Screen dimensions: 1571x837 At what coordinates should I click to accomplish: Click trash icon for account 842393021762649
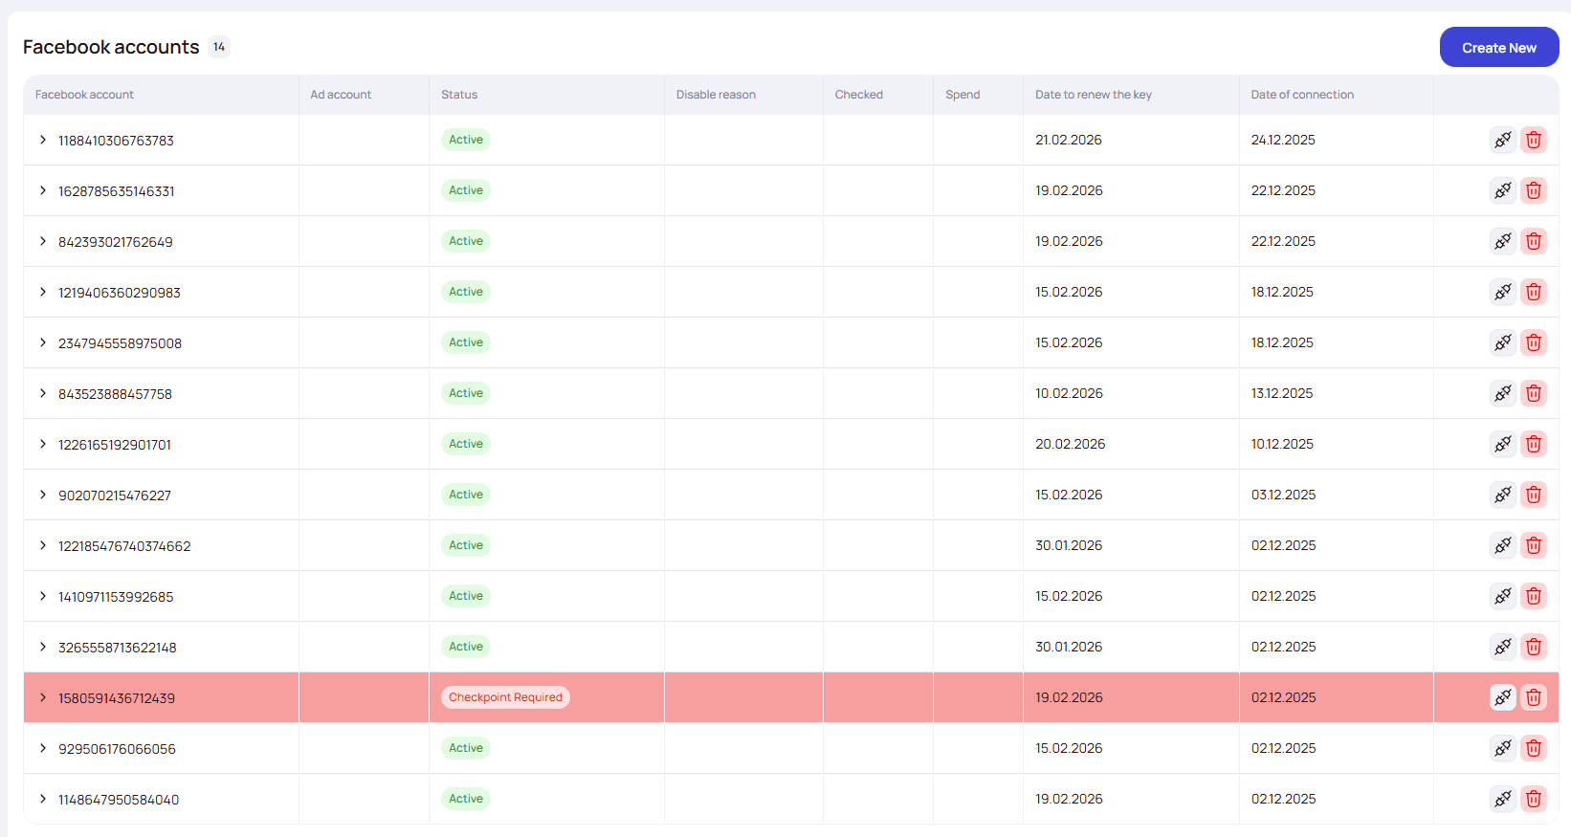[x=1534, y=241]
